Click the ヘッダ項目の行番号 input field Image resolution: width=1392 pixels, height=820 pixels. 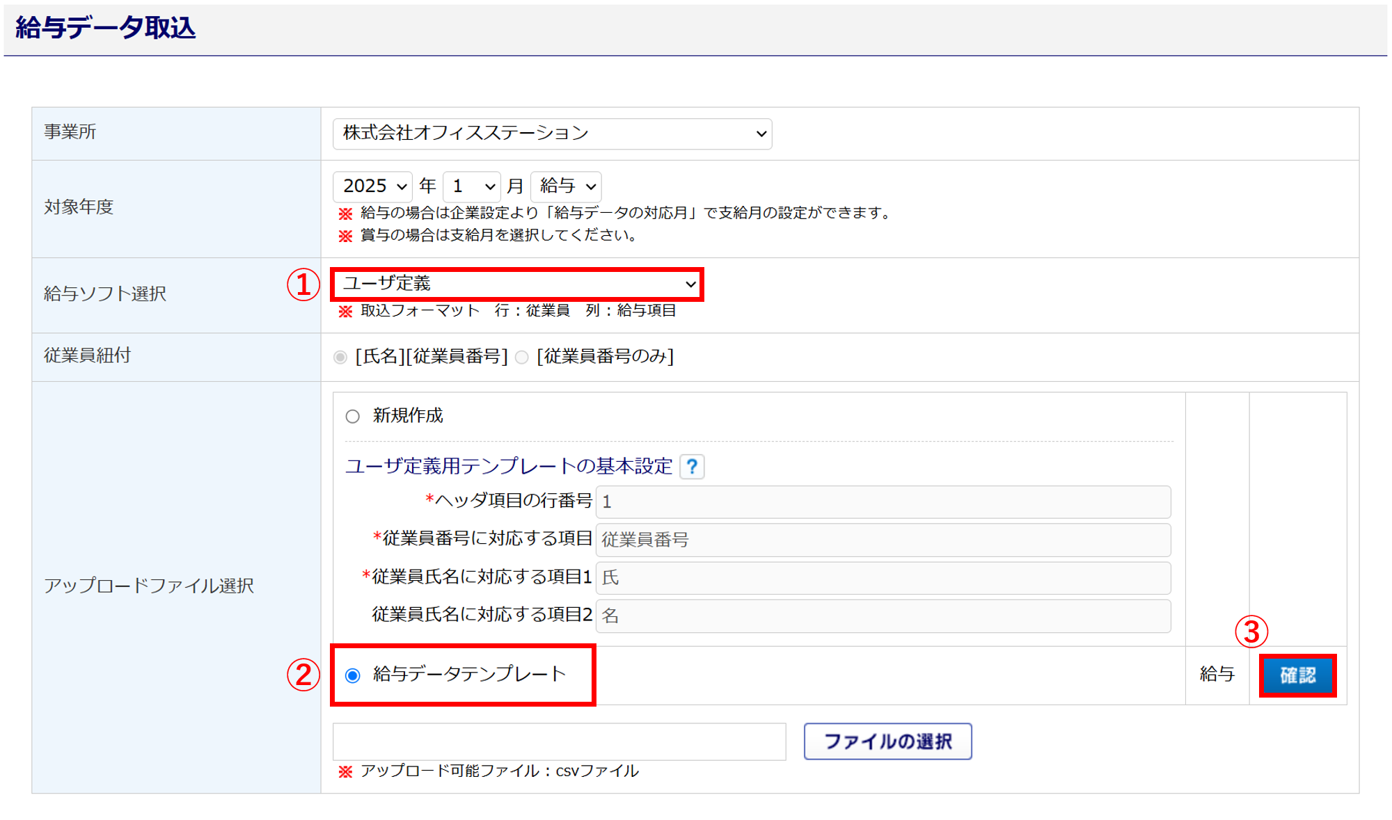coord(883,502)
